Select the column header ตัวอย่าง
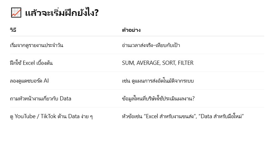Image resolution: width=269 pixels, height=142 pixels. point(131,30)
